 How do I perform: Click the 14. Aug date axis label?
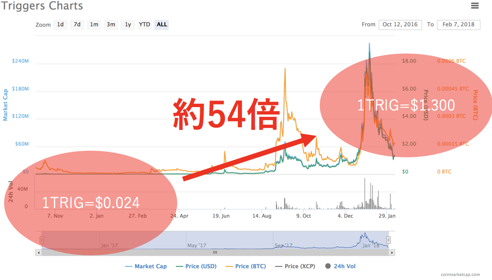coord(262,216)
